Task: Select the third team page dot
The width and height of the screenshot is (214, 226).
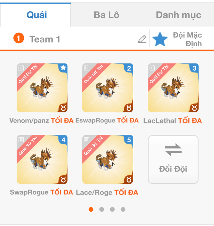Action: (112, 209)
